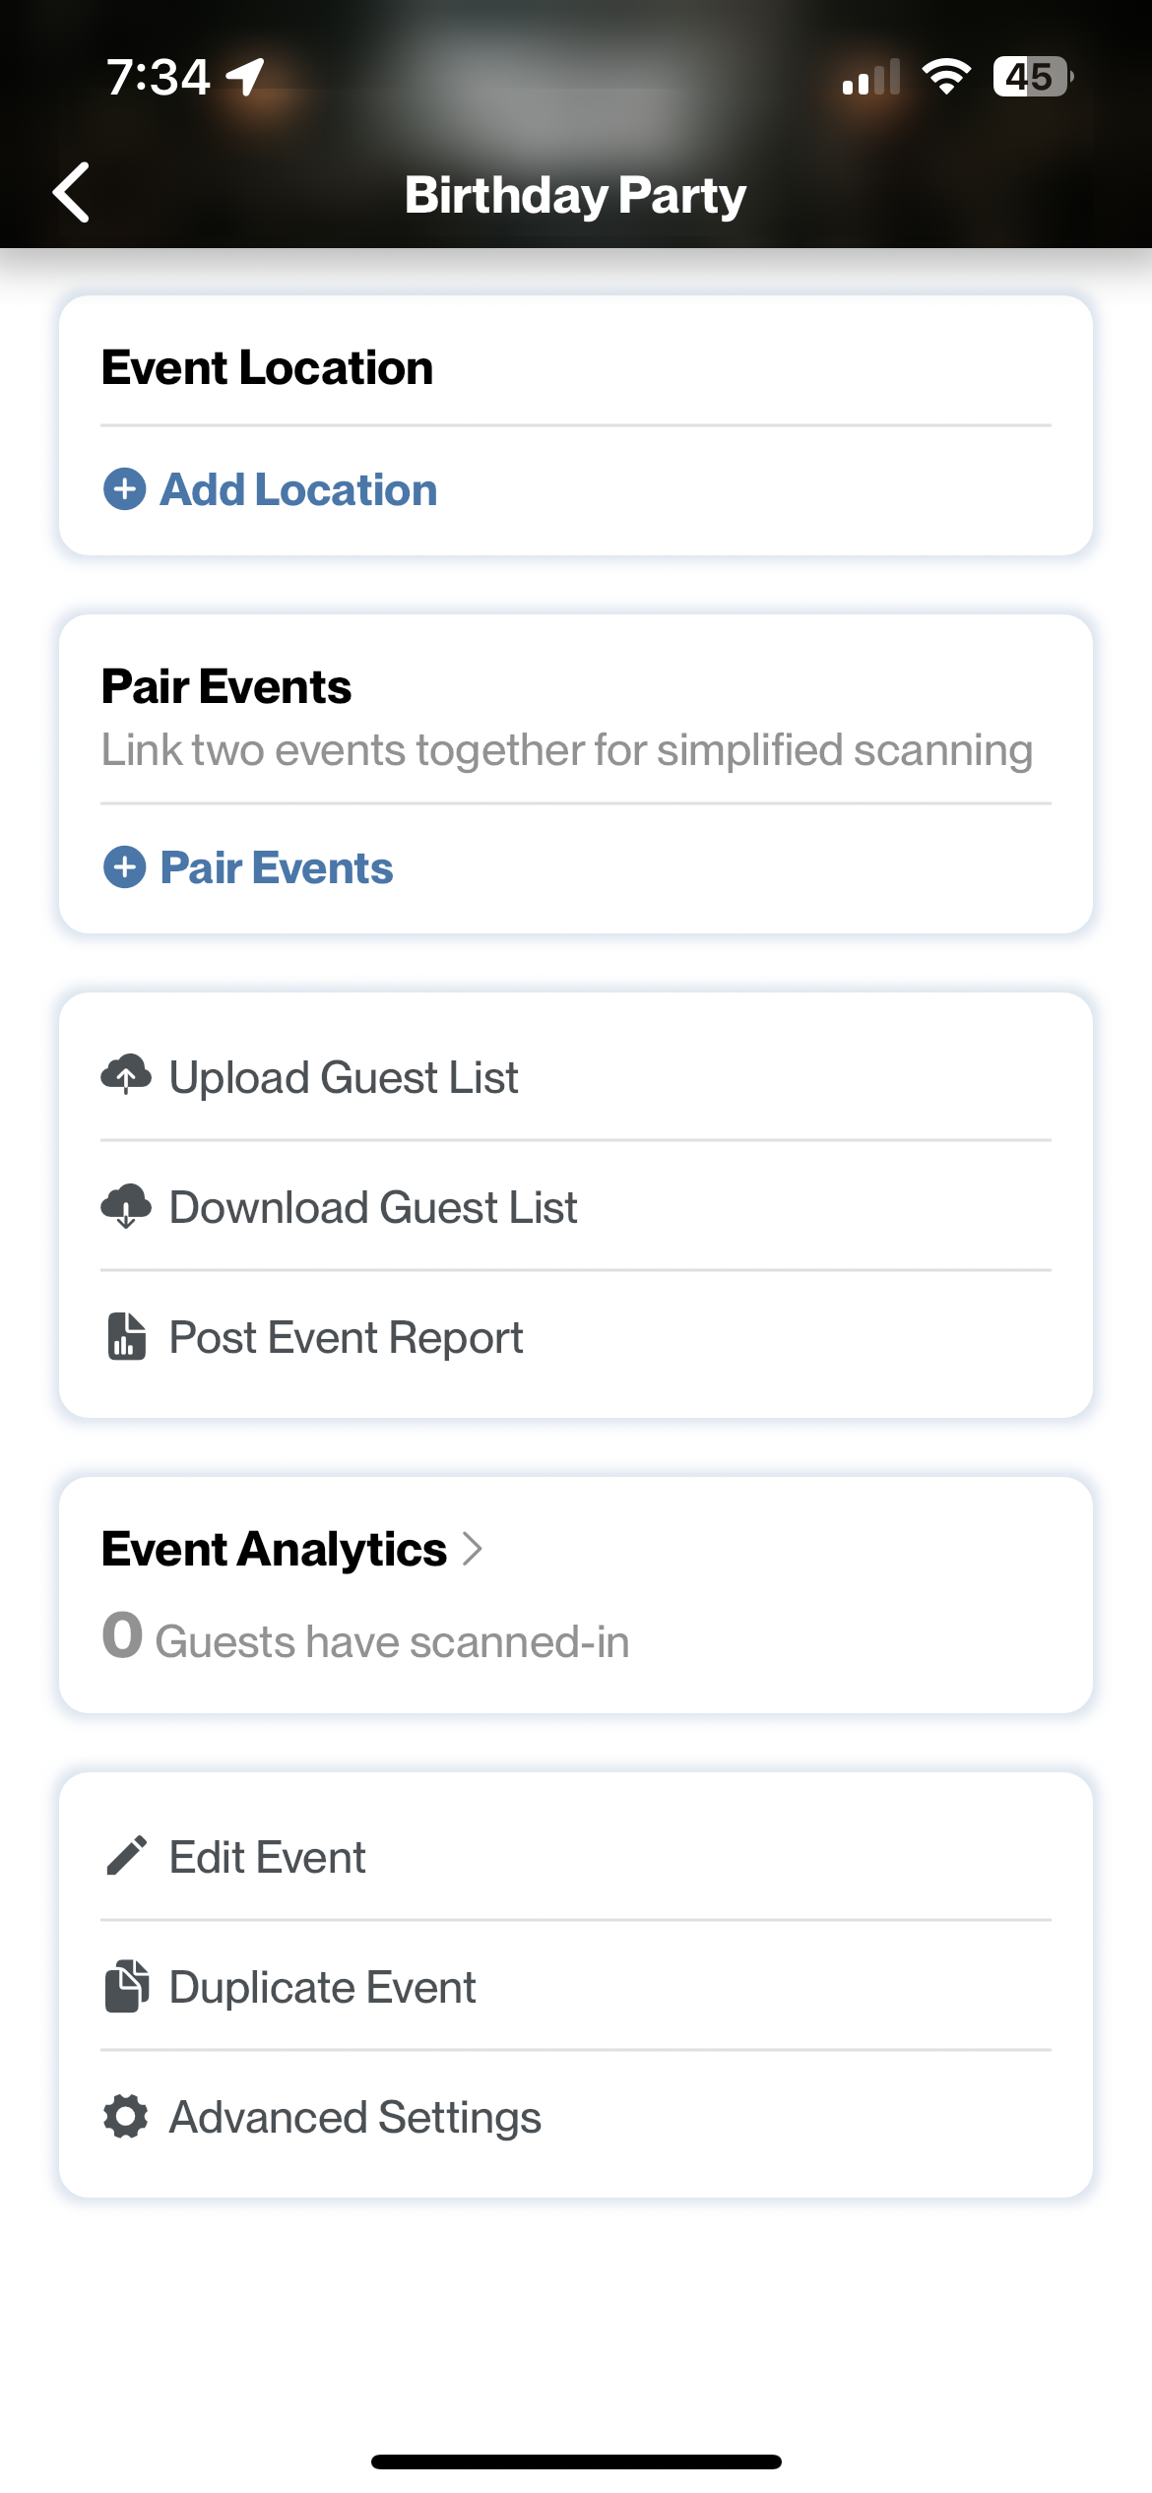Choose Duplicate Event option
Screen dimensions: 1152x2493
tap(576, 1986)
